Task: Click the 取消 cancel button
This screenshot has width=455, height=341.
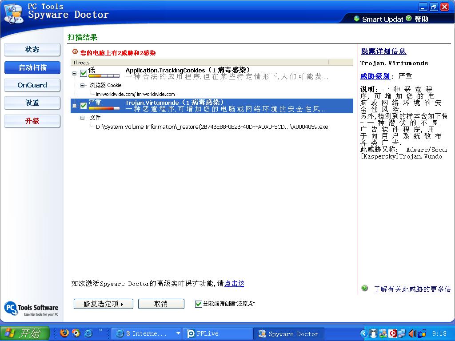Action: (x=161, y=304)
